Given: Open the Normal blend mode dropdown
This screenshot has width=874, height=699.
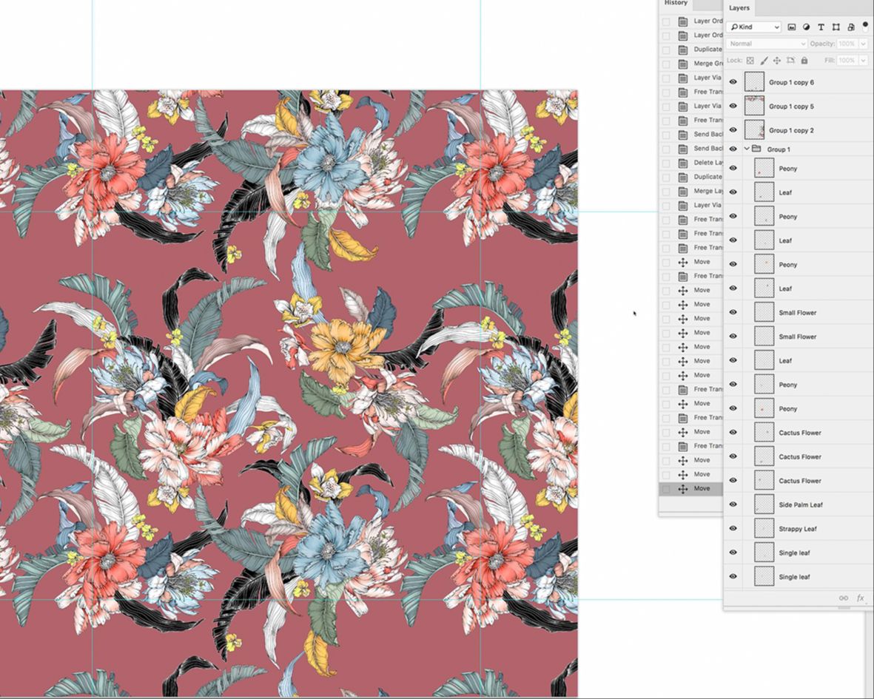Looking at the screenshot, I should click(x=767, y=44).
